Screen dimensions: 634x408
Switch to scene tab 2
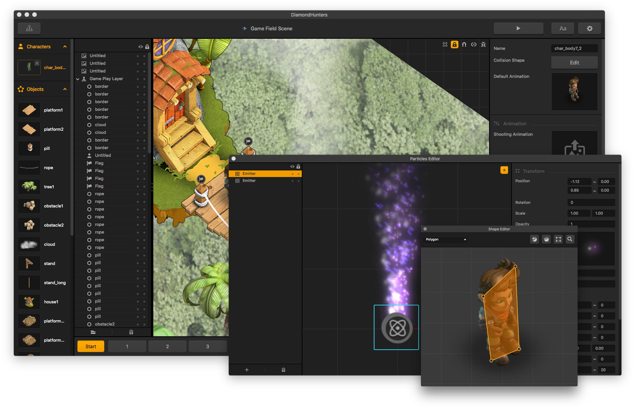click(168, 347)
